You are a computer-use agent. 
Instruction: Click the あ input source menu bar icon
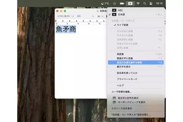pyautogui.click(x=131, y=3)
